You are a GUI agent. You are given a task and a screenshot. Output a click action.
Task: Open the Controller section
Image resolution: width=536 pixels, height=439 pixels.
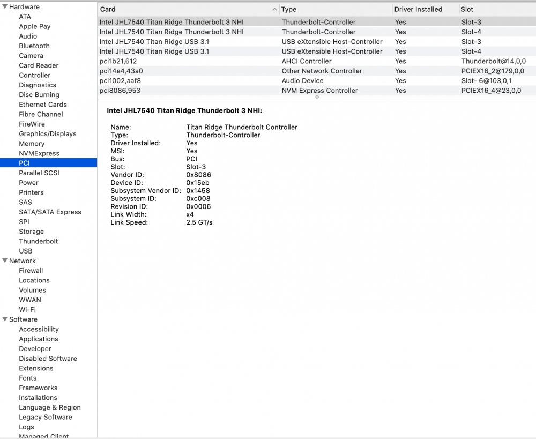34,75
